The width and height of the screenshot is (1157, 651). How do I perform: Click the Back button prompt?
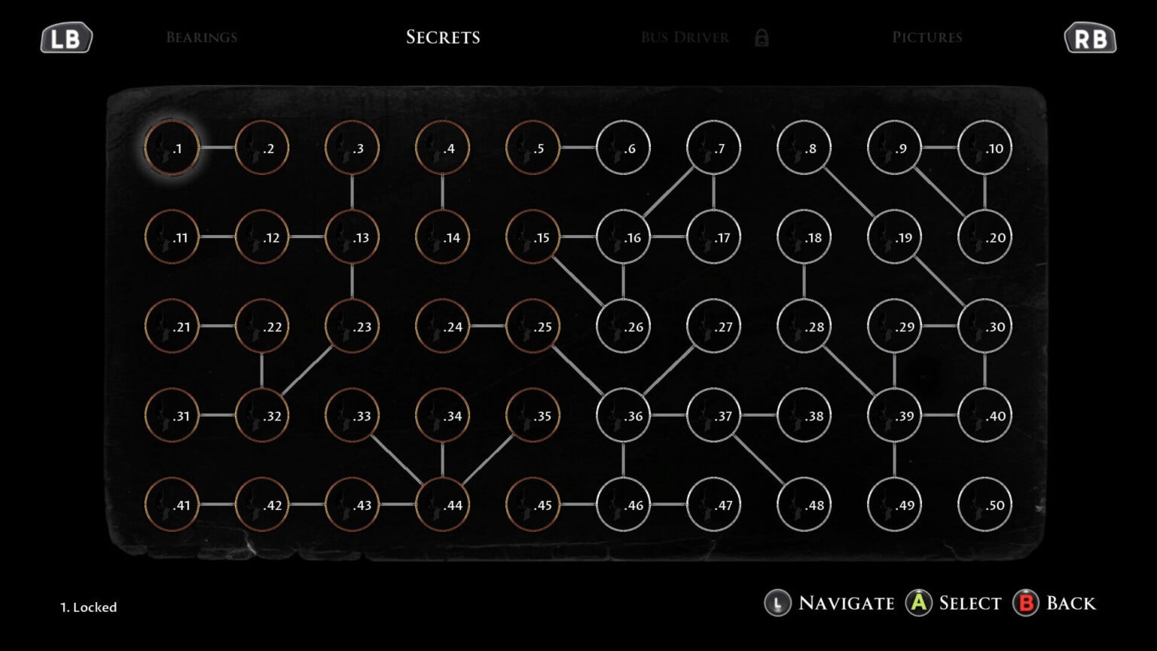[1055, 603]
